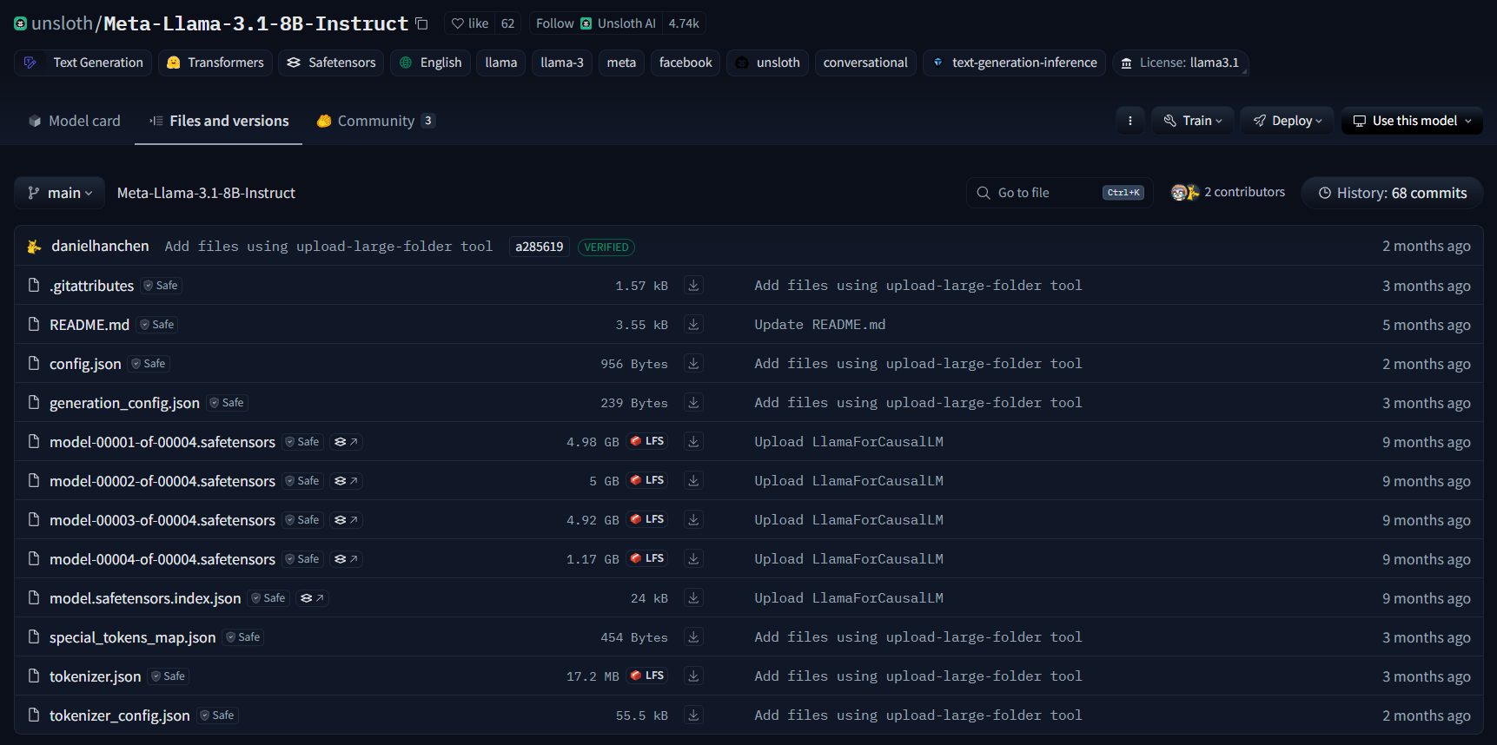Viewport: 1497px width, 745px height.
Task: Download tokenizer.json via download icon
Action: pyautogui.click(x=693, y=676)
